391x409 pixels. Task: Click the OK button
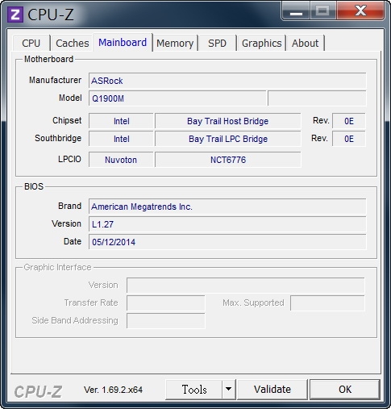click(x=345, y=390)
